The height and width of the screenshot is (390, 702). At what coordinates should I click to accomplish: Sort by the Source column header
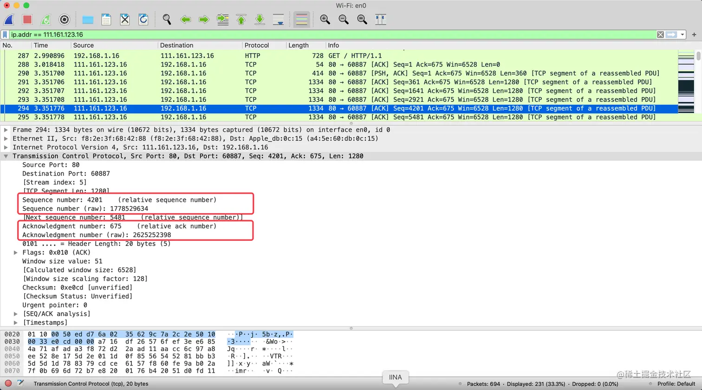[114, 45]
